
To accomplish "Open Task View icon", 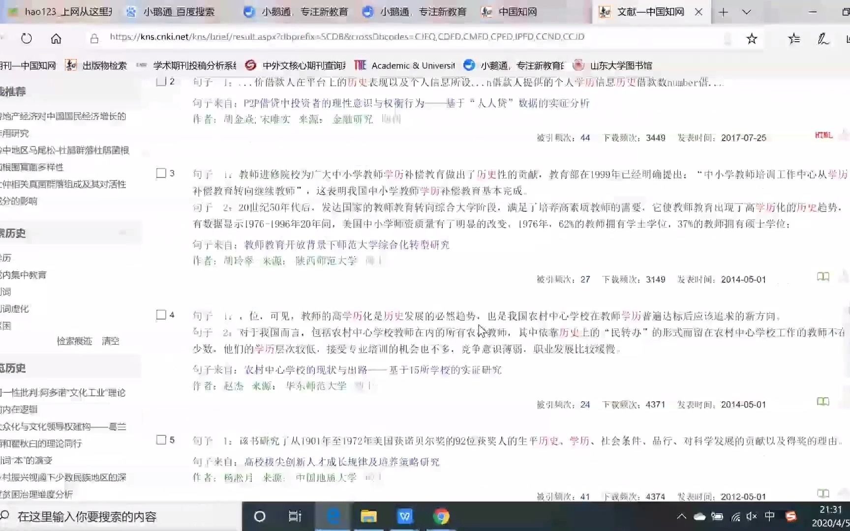I will [x=295, y=516].
